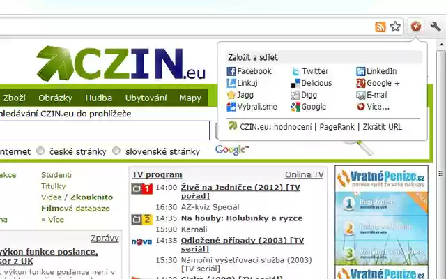Toggle the red share extension button

tap(416, 27)
